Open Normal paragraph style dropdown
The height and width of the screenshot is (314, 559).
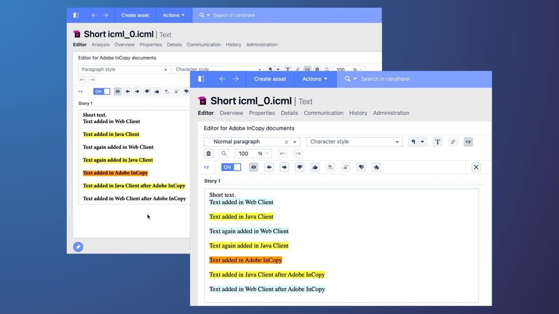pos(295,142)
